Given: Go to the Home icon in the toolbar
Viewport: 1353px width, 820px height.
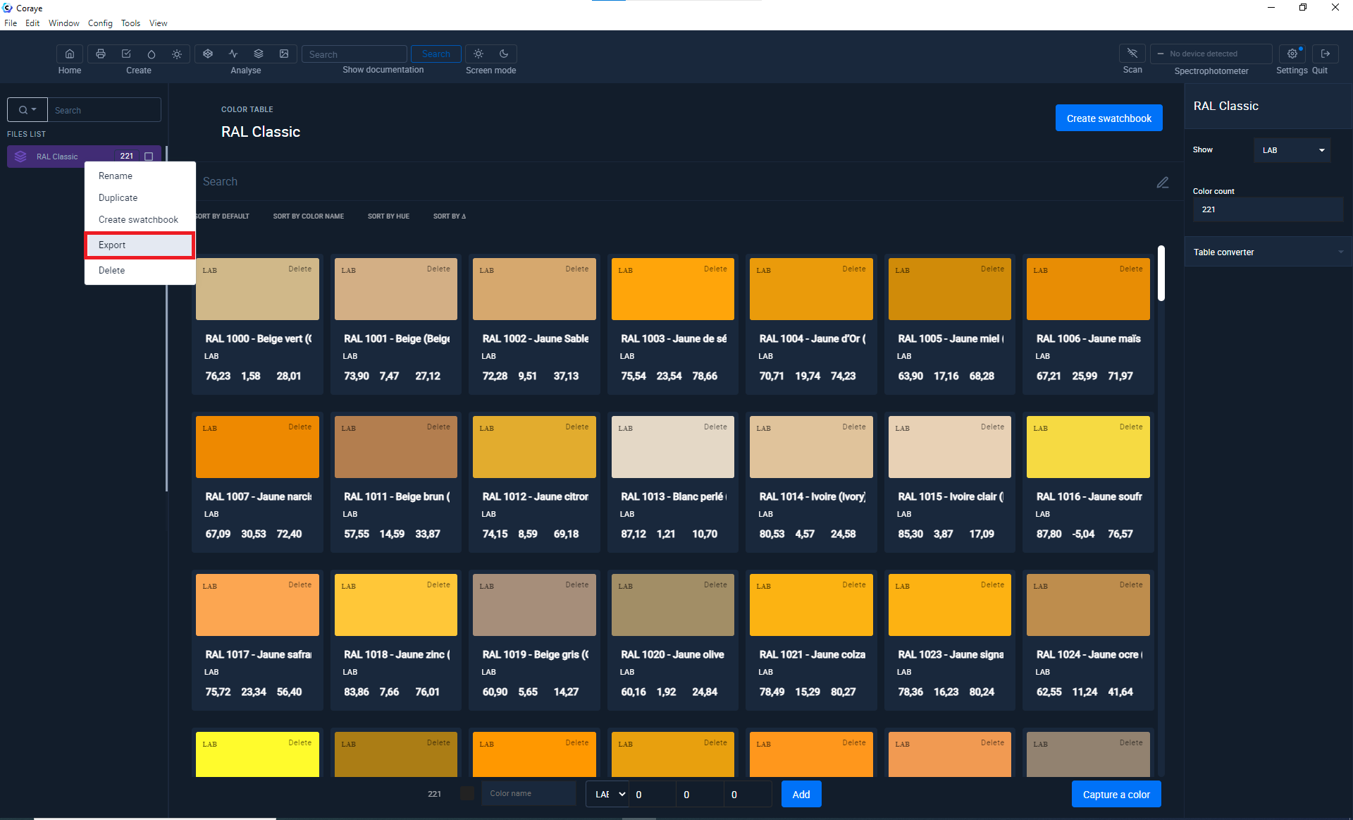Looking at the screenshot, I should point(70,54).
